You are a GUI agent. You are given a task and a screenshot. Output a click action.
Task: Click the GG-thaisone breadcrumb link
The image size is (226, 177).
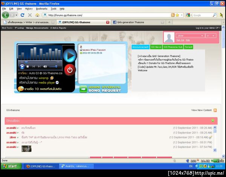(x=13, y=110)
